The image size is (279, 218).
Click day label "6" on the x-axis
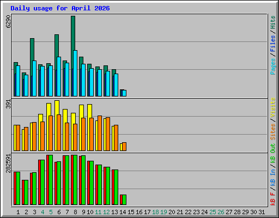(59, 212)
